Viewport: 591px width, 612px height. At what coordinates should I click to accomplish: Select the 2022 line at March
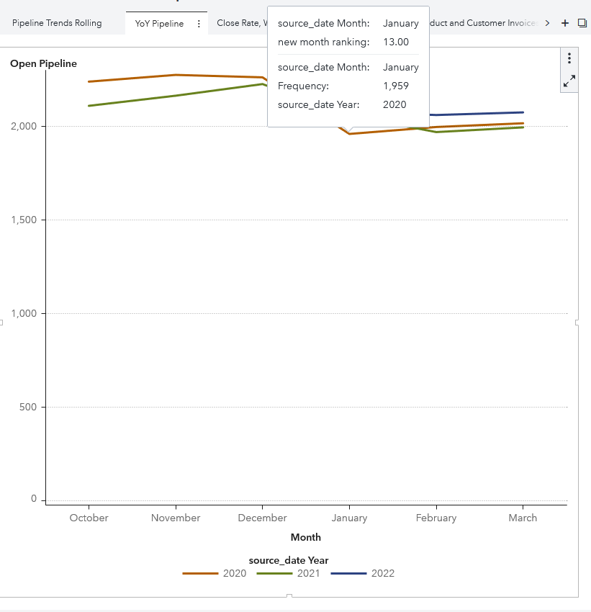tap(523, 112)
